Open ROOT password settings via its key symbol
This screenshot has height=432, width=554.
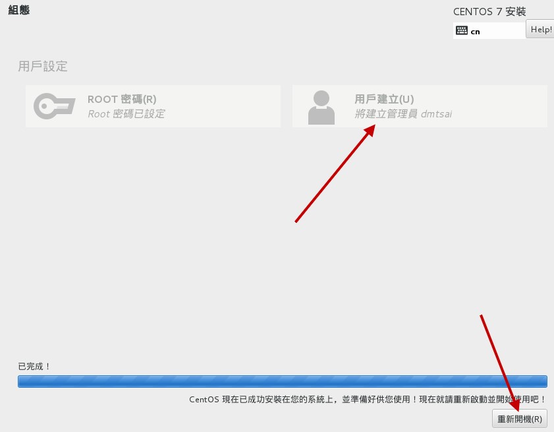pyautogui.click(x=55, y=106)
